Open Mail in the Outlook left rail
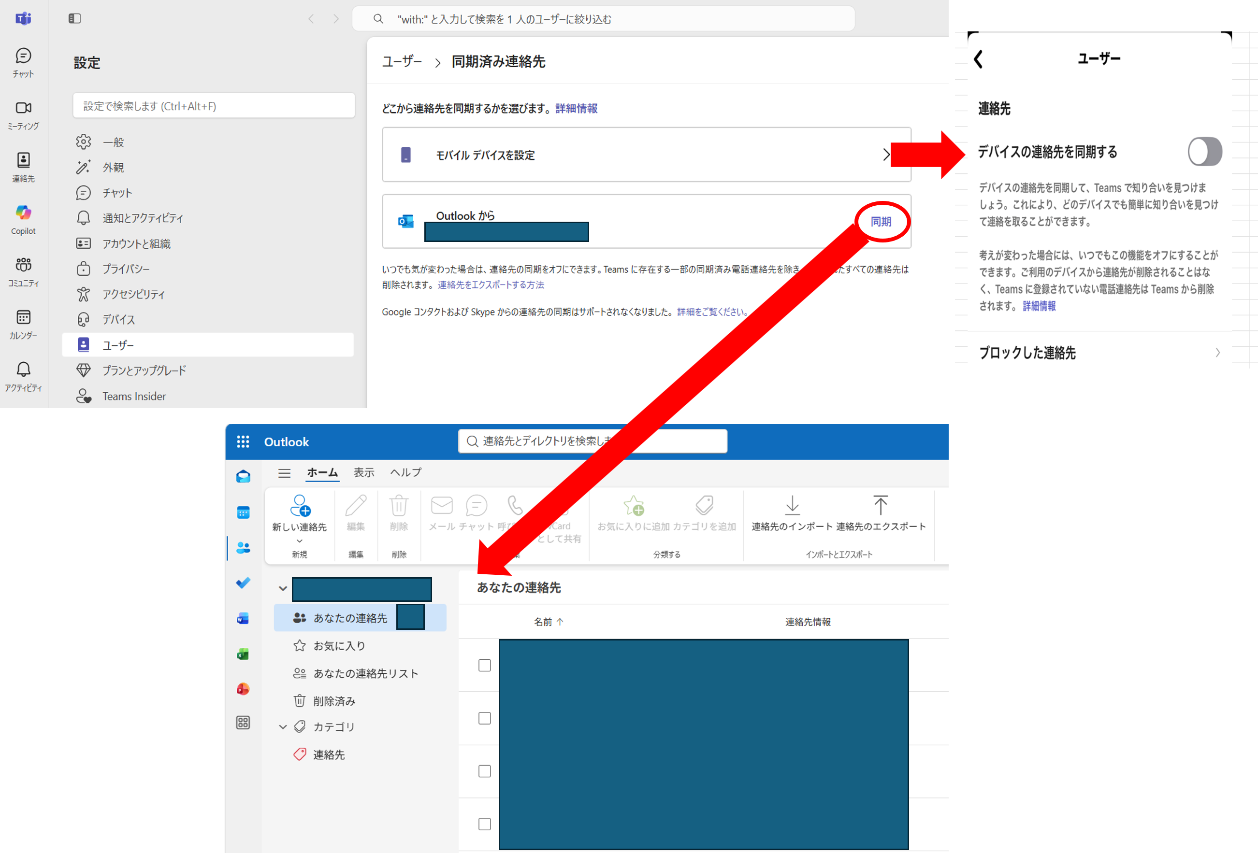The image size is (1258, 853). [243, 476]
